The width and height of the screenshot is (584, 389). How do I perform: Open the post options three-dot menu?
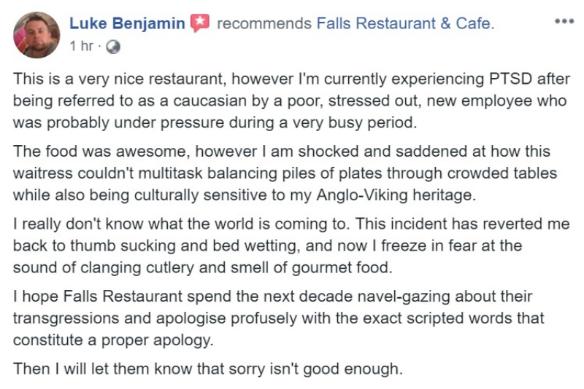(564, 21)
